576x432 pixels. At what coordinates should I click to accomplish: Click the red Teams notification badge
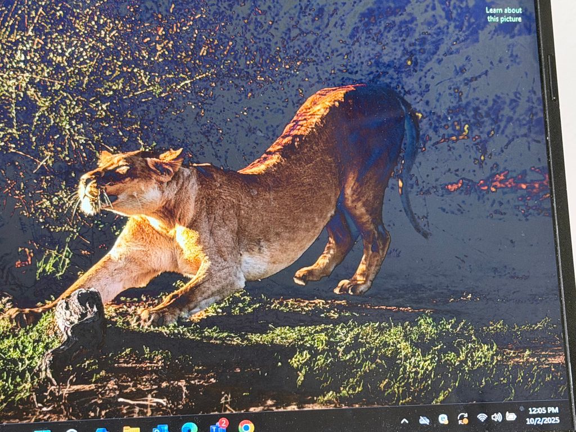click(223, 422)
